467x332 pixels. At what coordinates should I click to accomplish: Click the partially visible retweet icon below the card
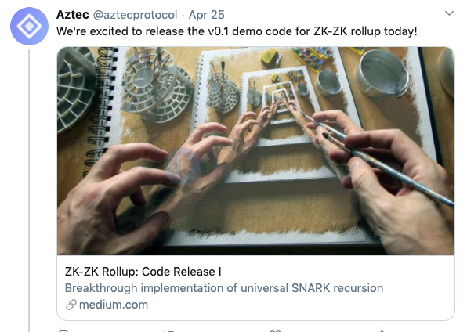tap(168, 330)
